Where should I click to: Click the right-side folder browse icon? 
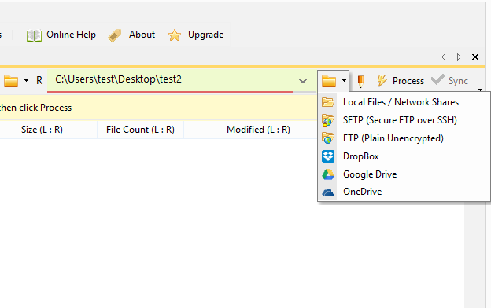329,81
